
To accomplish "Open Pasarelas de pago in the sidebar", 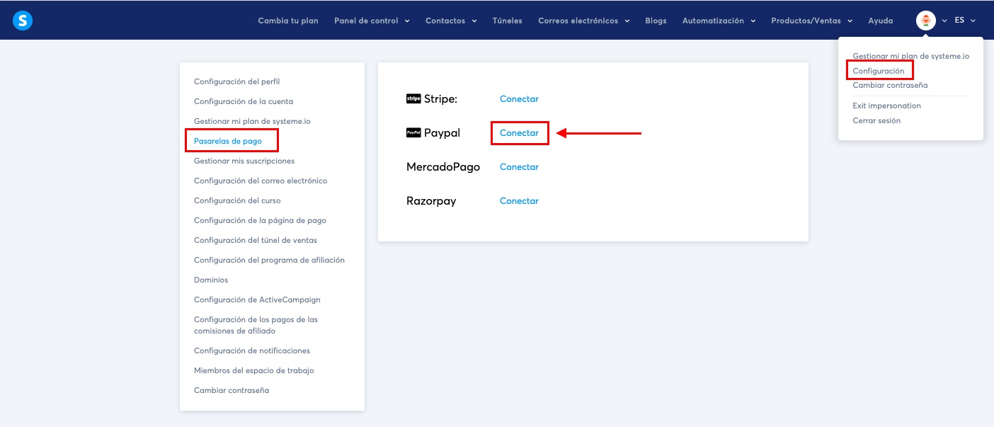I will coord(229,140).
